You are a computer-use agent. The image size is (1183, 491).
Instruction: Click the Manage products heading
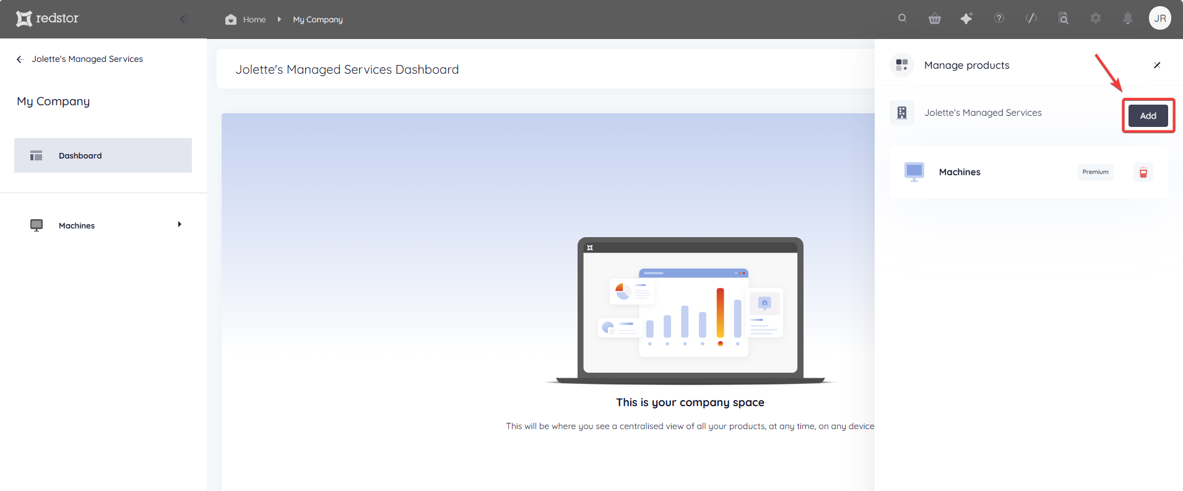(x=967, y=65)
